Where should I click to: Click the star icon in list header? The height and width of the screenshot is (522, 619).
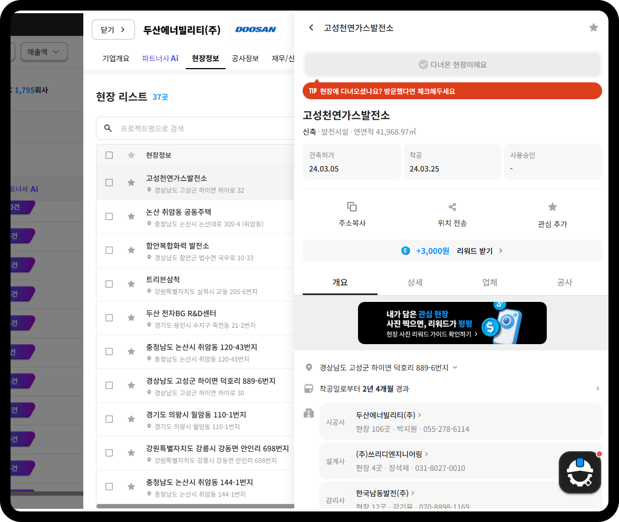(131, 155)
